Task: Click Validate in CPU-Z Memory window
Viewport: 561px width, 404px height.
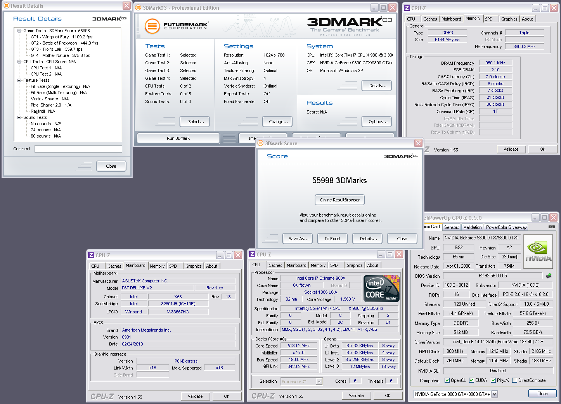Action: point(511,149)
